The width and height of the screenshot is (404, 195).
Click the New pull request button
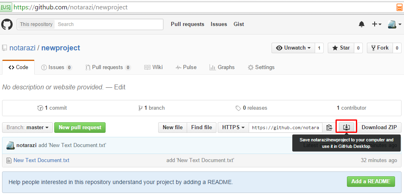point(80,128)
